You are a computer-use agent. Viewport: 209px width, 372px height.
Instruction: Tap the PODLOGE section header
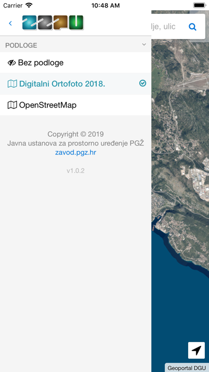pos(76,45)
